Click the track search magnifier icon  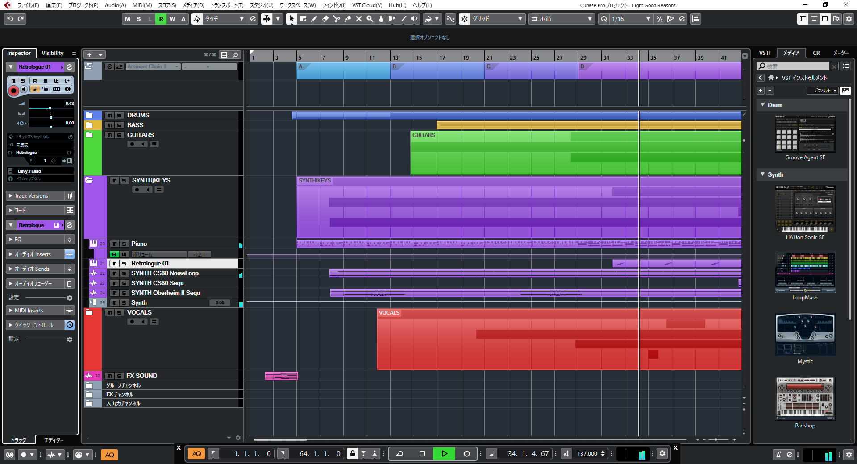[235, 55]
